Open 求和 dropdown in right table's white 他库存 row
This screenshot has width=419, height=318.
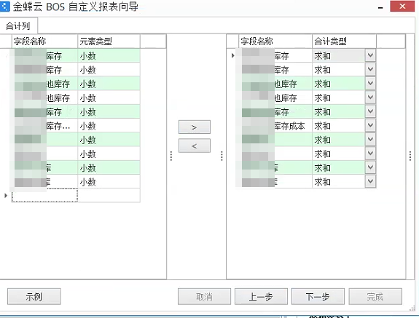pos(370,97)
